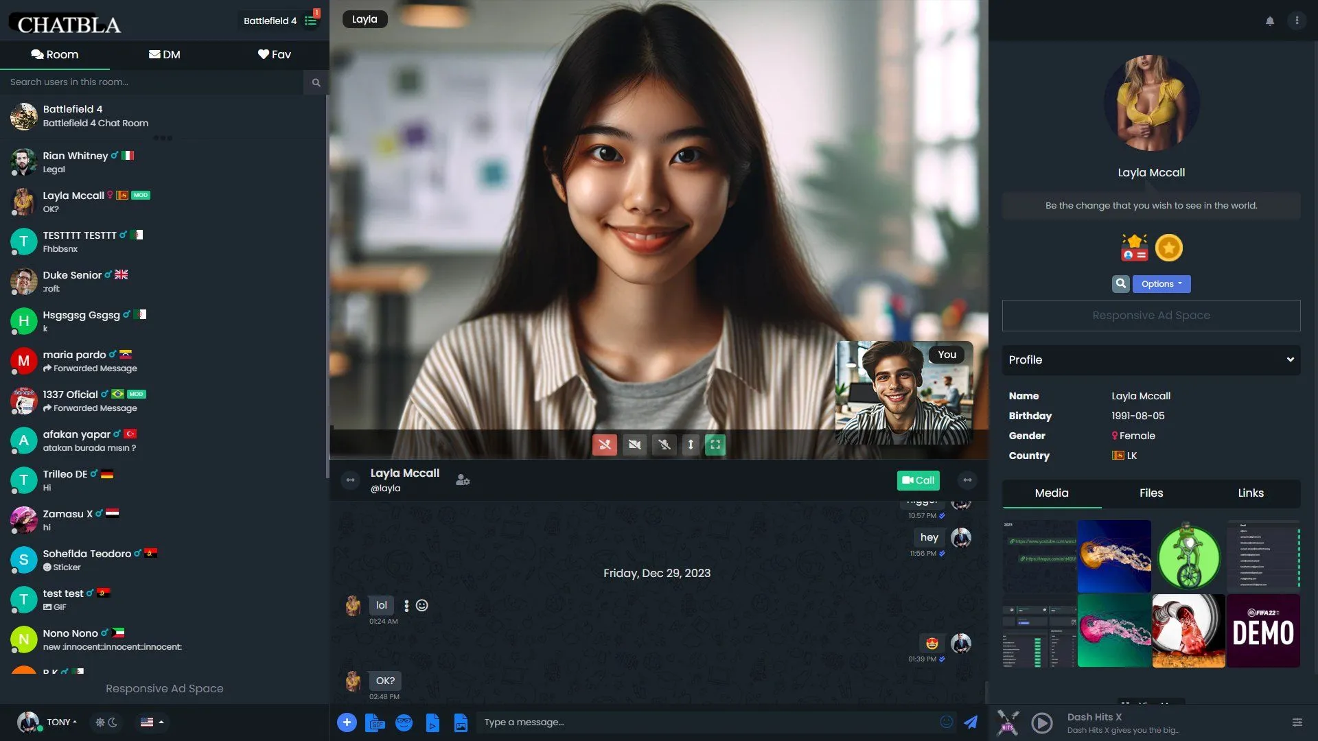
Task: Click Layla Mccall large profile avatar
Action: tap(1151, 103)
